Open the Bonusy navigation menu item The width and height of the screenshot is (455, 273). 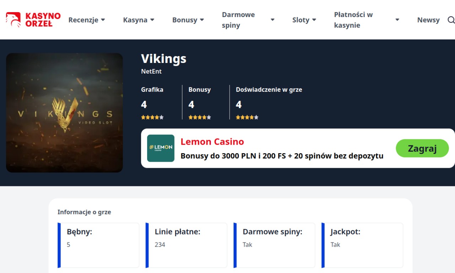(184, 20)
